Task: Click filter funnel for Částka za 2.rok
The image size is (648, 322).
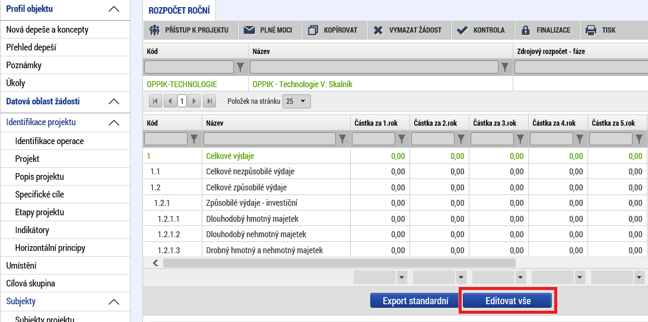Action: coord(461,139)
